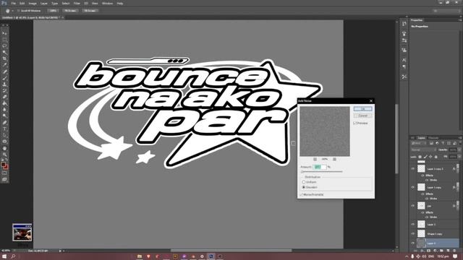
Task: Select the Clone Stamp tool
Action: (4, 84)
